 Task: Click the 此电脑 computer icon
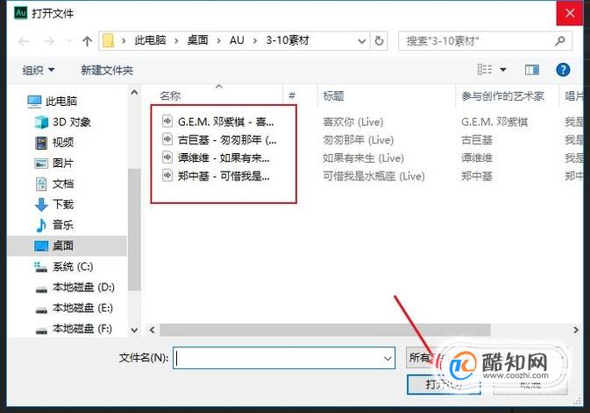coord(34,101)
